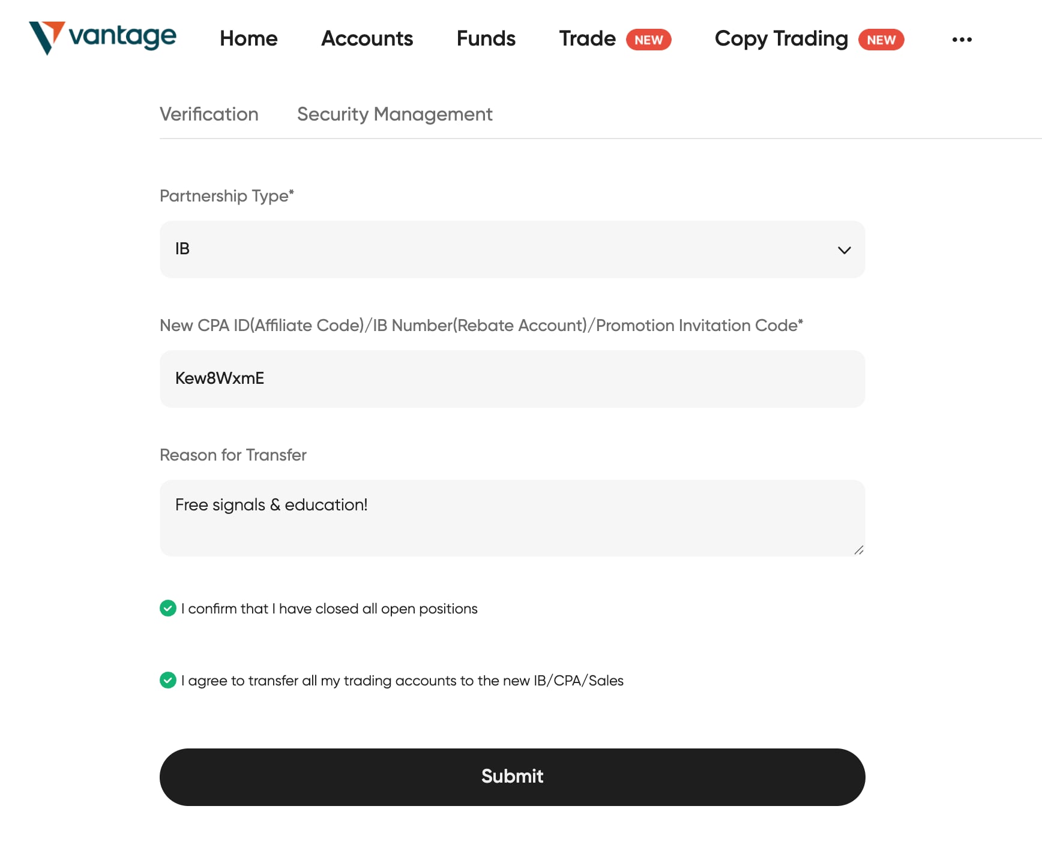The image size is (1042, 842).
Task: Click the NEW badge beside Trade
Action: (x=648, y=40)
